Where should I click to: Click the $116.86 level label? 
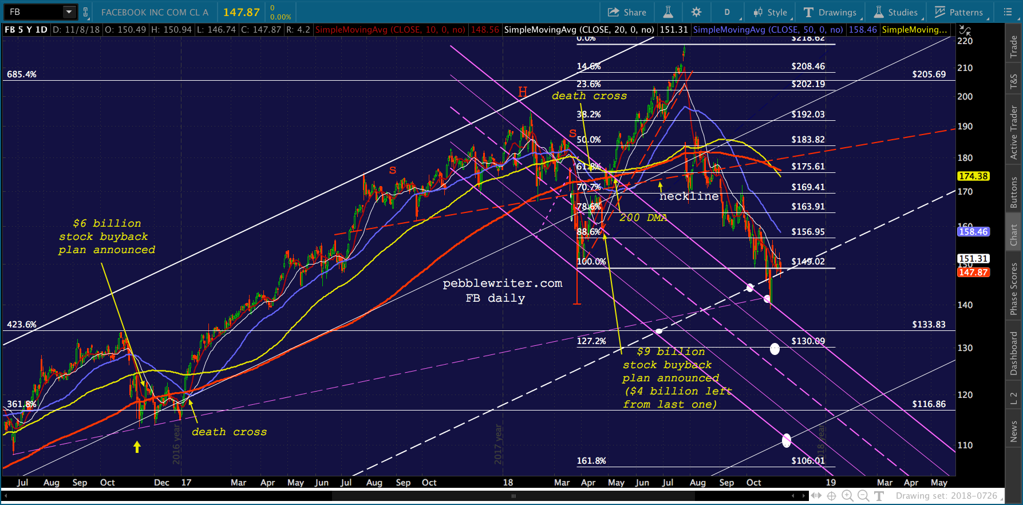click(929, 404)
